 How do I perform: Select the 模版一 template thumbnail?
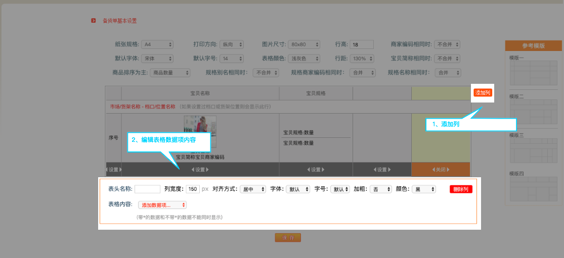pos(533,73)
